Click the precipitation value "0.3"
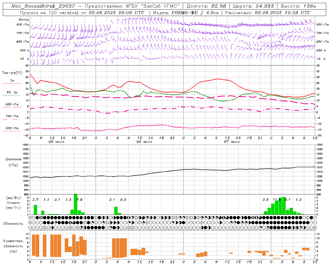The image size is (330, 264). (x=123, y=200)
